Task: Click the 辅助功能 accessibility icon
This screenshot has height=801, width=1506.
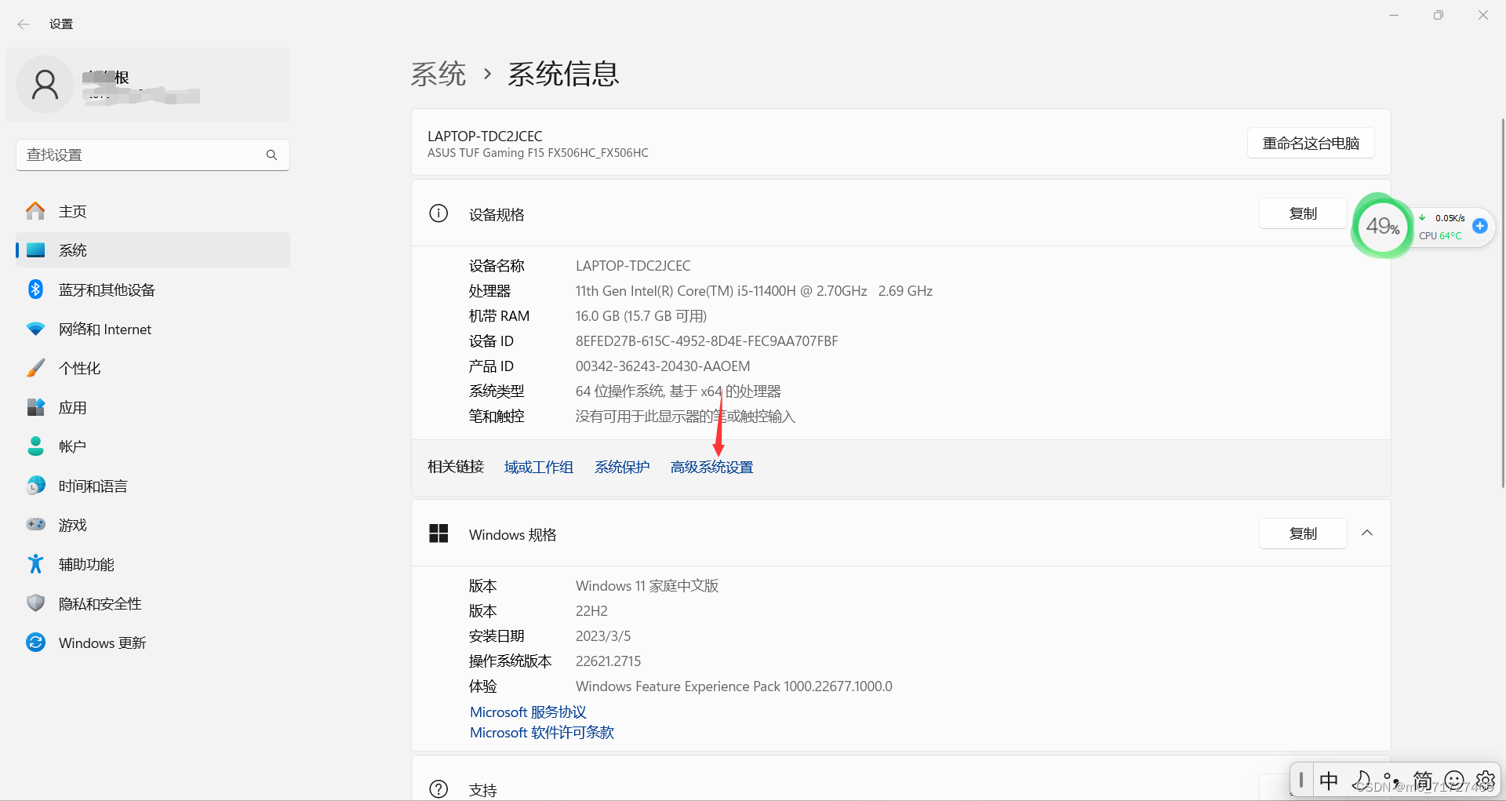Action: pyautogui.click(x=35, y=564)
